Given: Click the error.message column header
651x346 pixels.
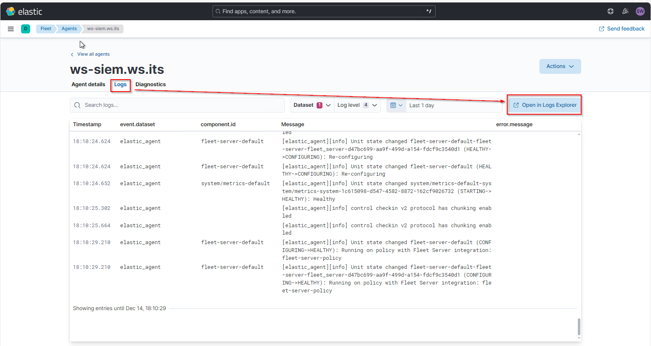Looking at the screenshot, I should pos(514,125).
